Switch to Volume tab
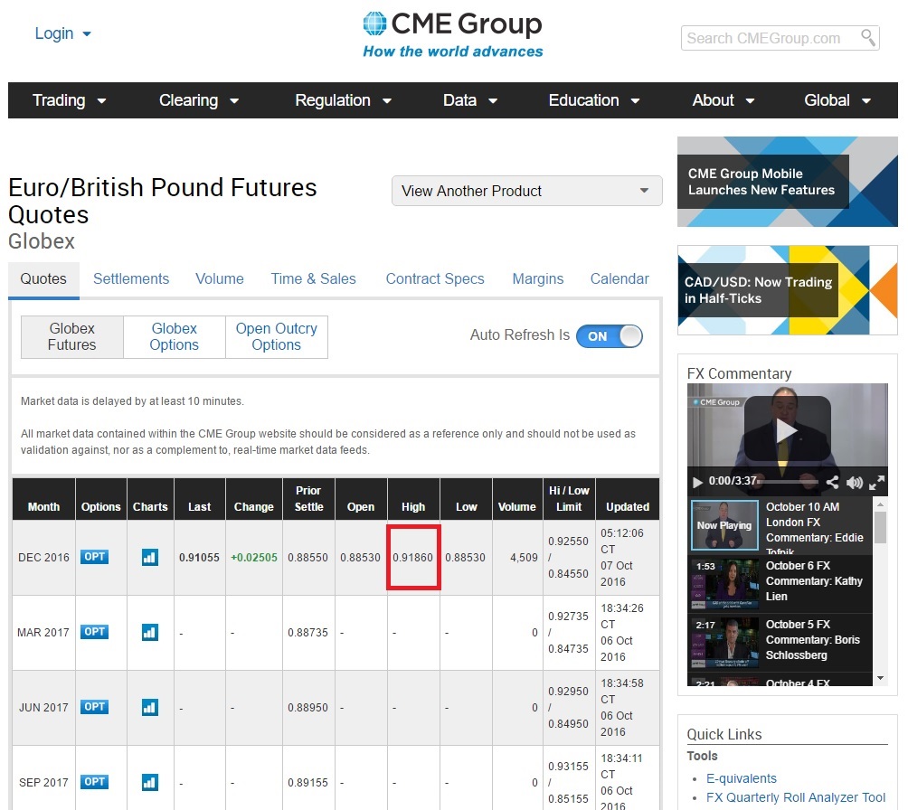This screenshot has height=810, width=908. [x=220, y=279]
